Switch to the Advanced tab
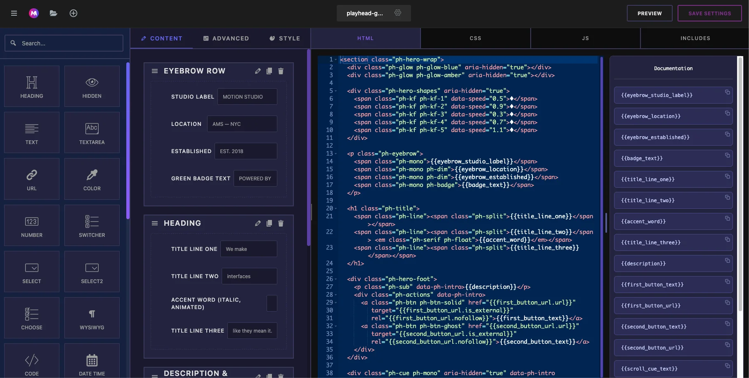 point(226,38)
